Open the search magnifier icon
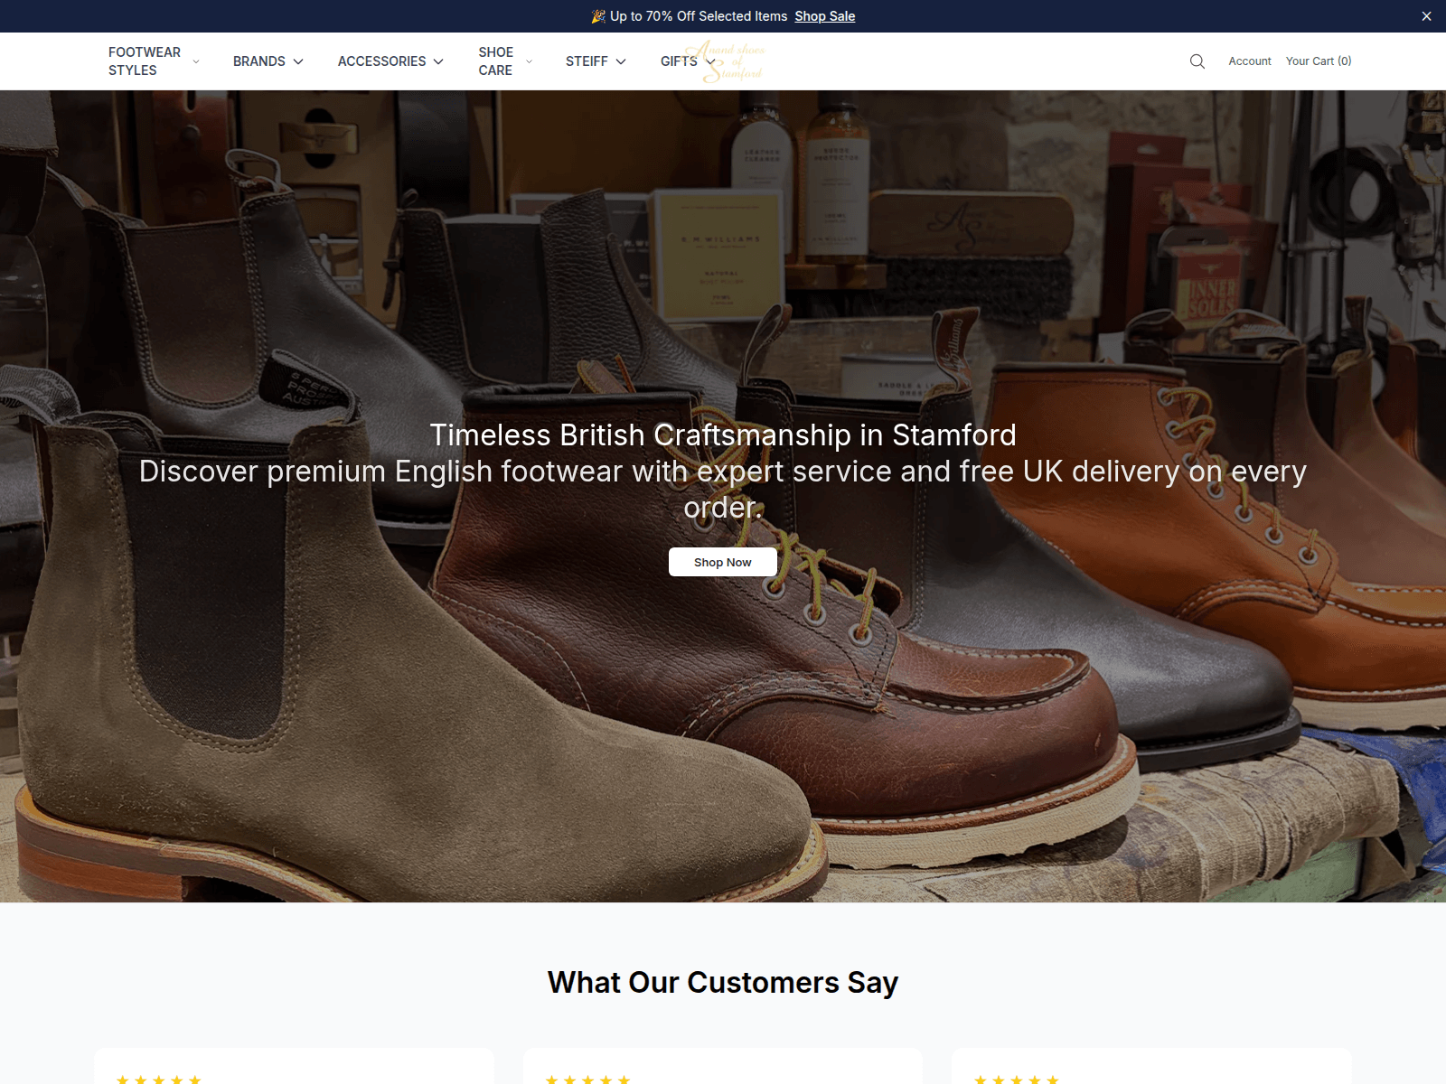1446x1084 pixels. (1197, 61)
